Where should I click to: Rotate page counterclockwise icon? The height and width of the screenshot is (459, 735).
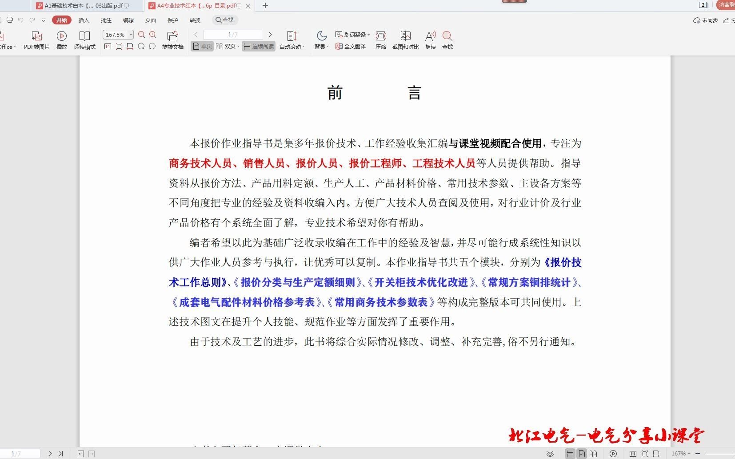[152, 46]
